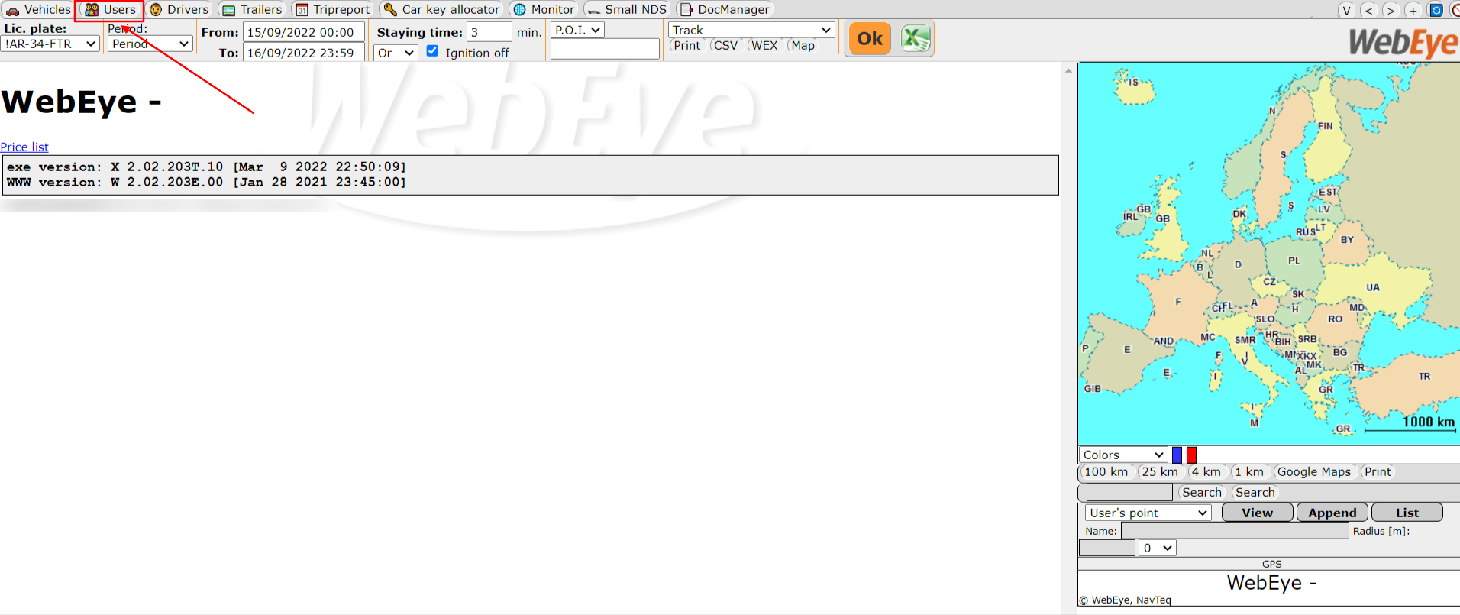Open the Price list link

[24, 147]
